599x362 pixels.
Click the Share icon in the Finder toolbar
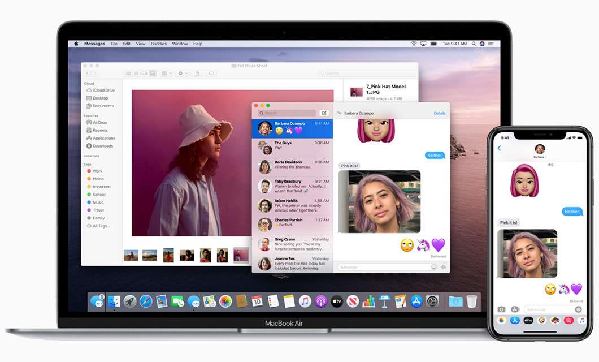(197, 73)
